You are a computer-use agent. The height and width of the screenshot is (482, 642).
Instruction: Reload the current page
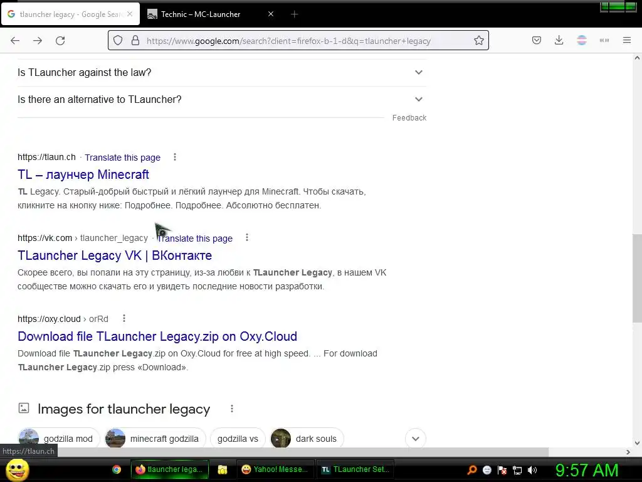point(60,41)
